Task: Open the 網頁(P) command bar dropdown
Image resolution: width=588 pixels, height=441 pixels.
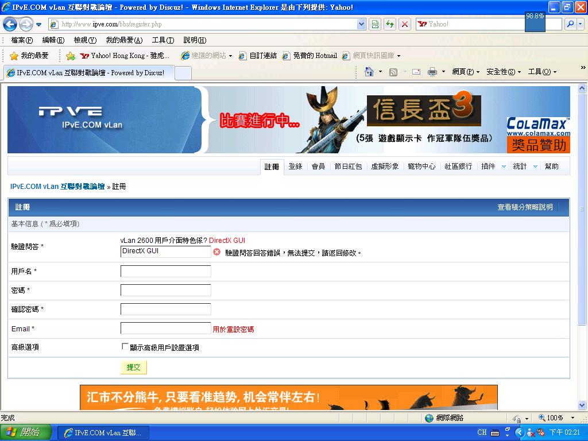Action: pos(466,72)
